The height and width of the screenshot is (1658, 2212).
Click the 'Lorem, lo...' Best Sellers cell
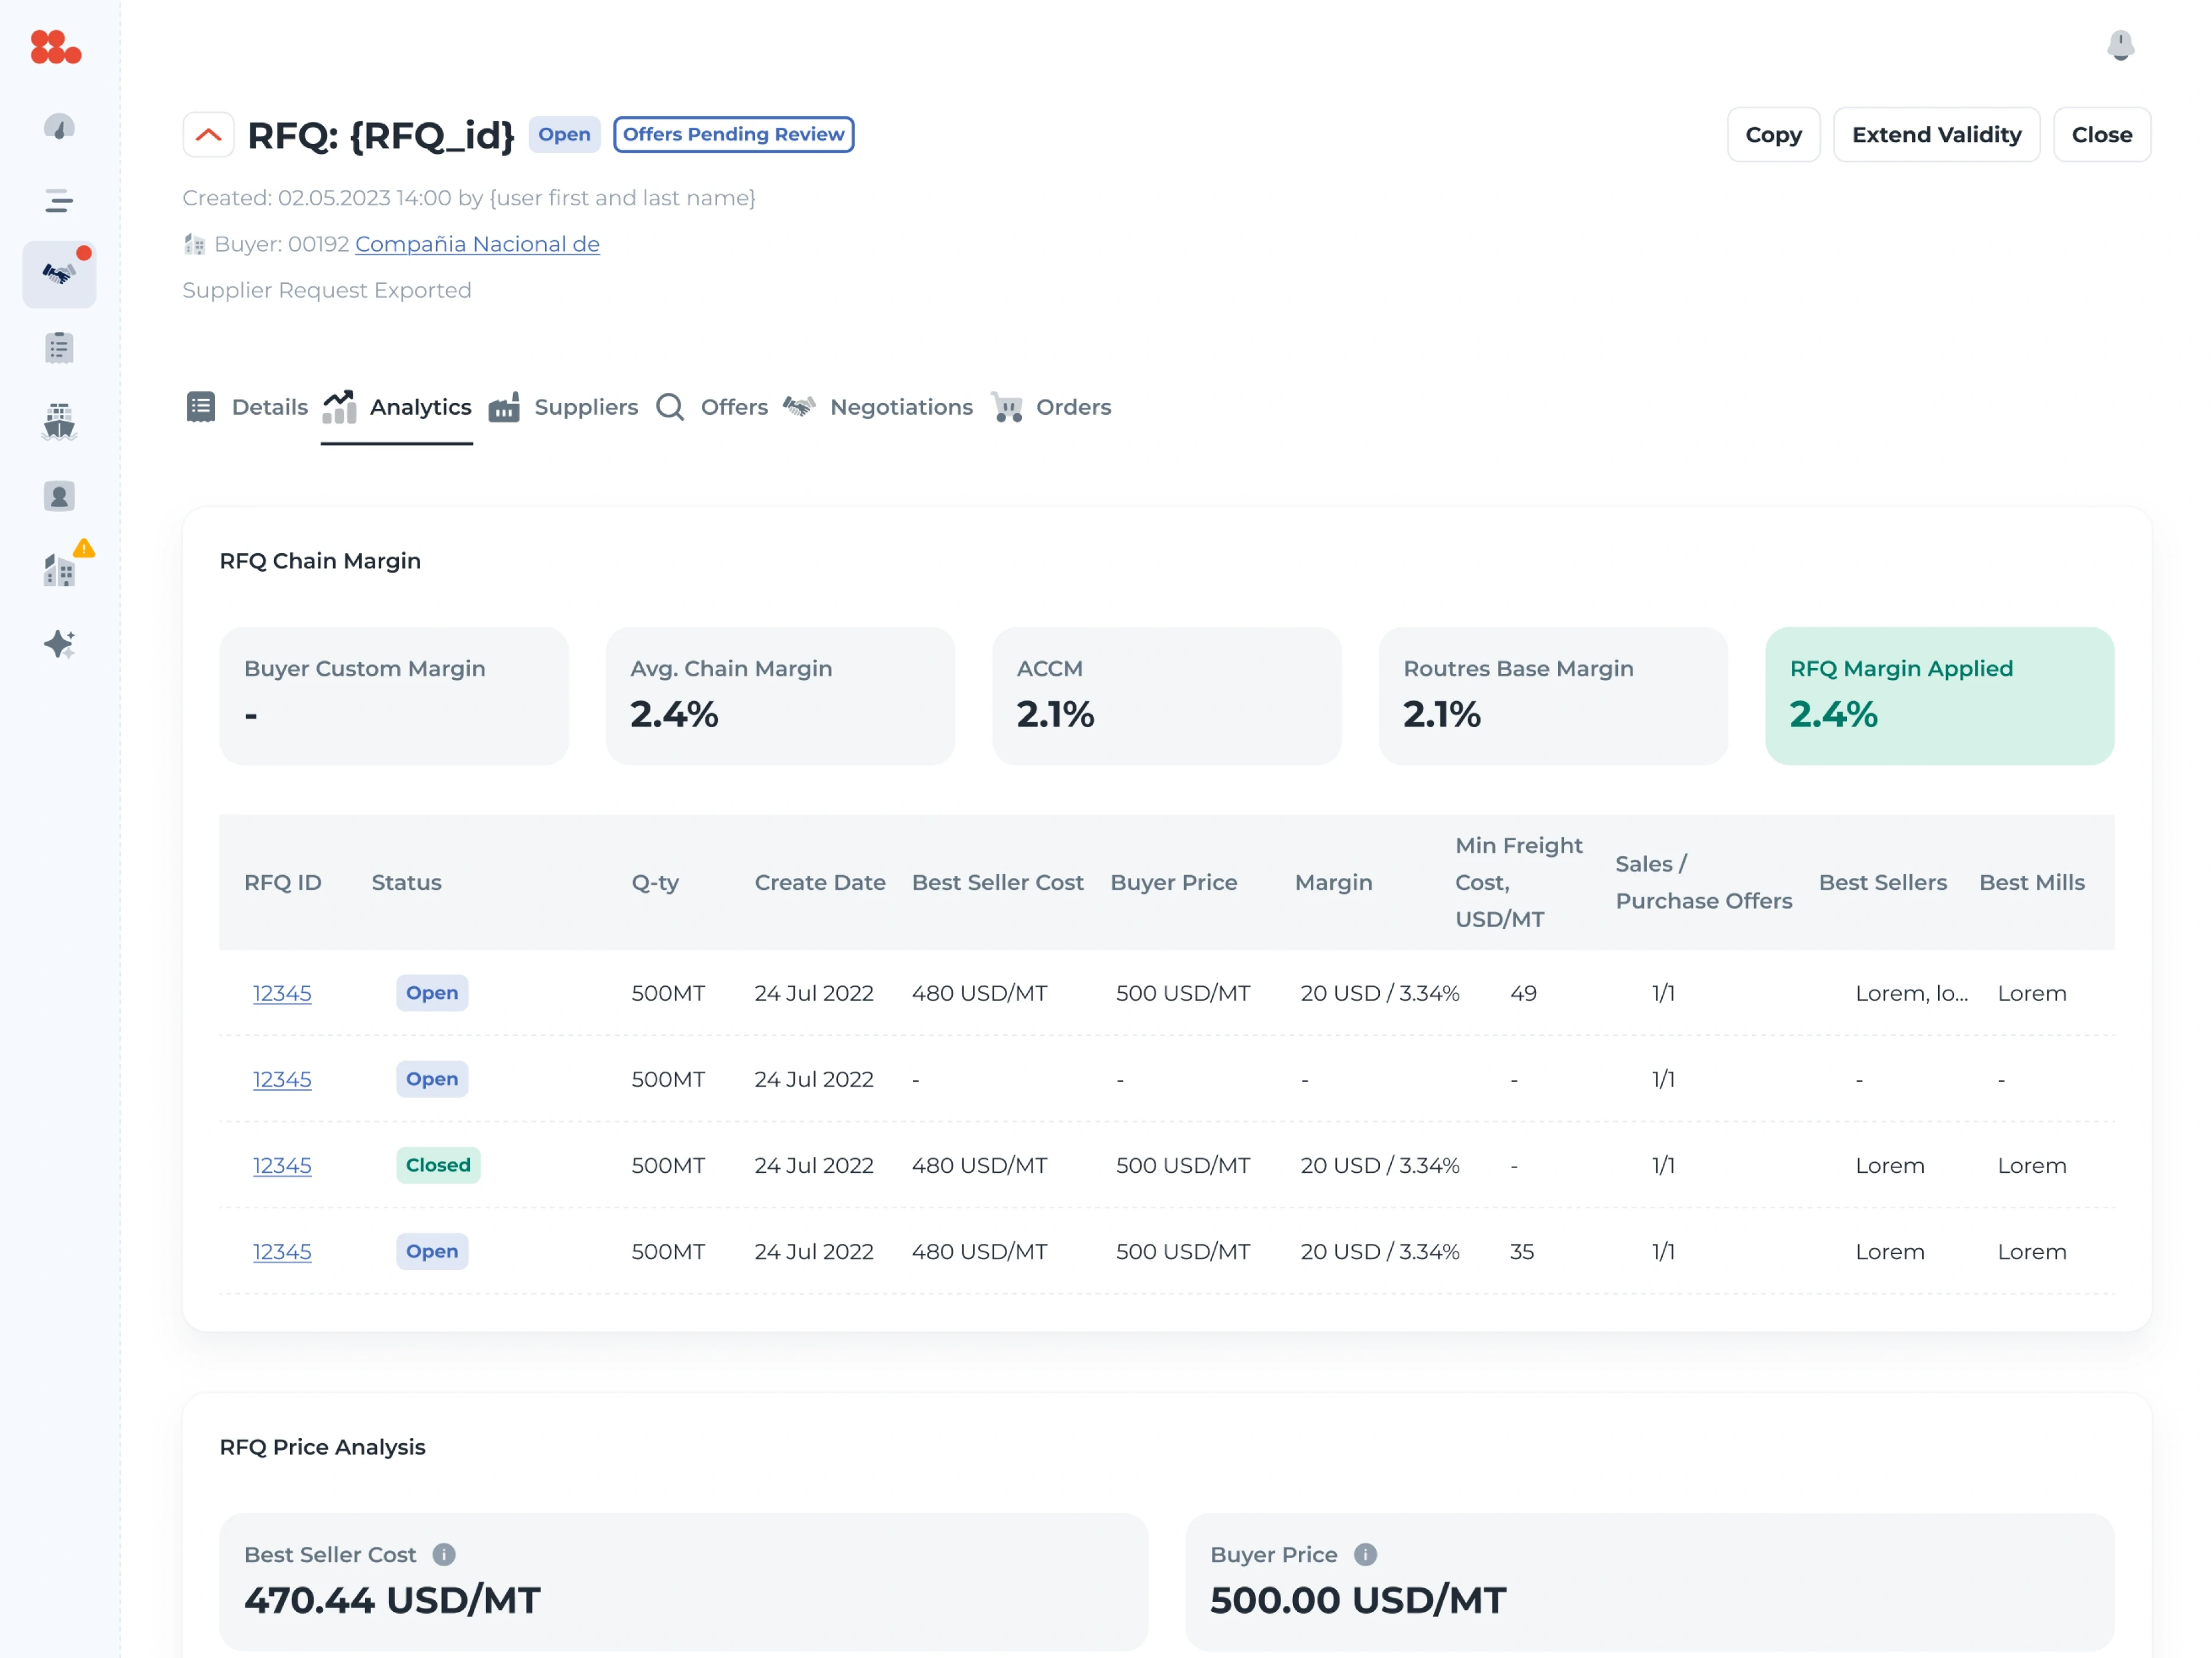tap(1911, 993)
